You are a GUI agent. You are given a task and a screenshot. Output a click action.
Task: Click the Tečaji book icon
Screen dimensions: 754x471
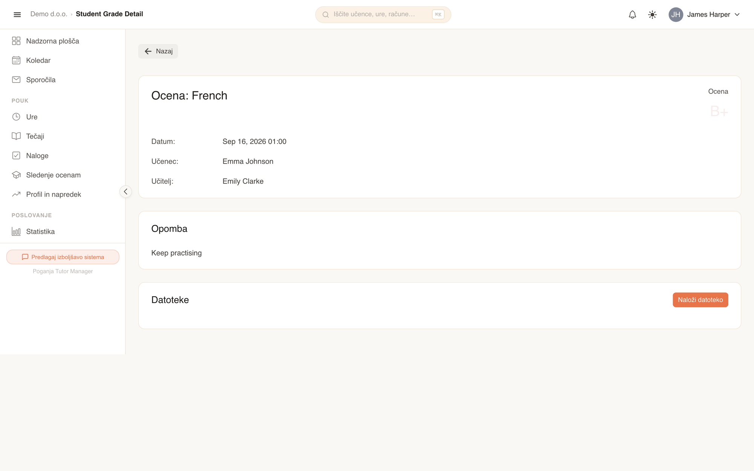click(x=16, y=136)
